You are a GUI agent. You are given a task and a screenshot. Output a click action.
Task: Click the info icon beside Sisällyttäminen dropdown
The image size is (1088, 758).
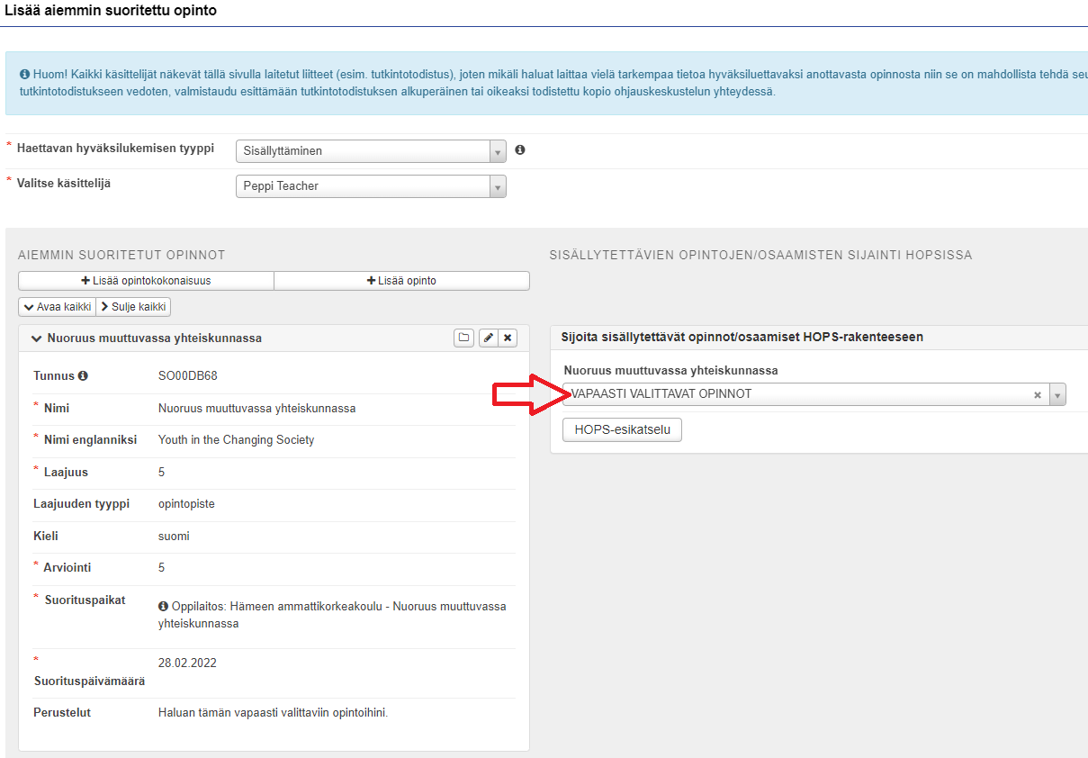(x=520, y=150)
